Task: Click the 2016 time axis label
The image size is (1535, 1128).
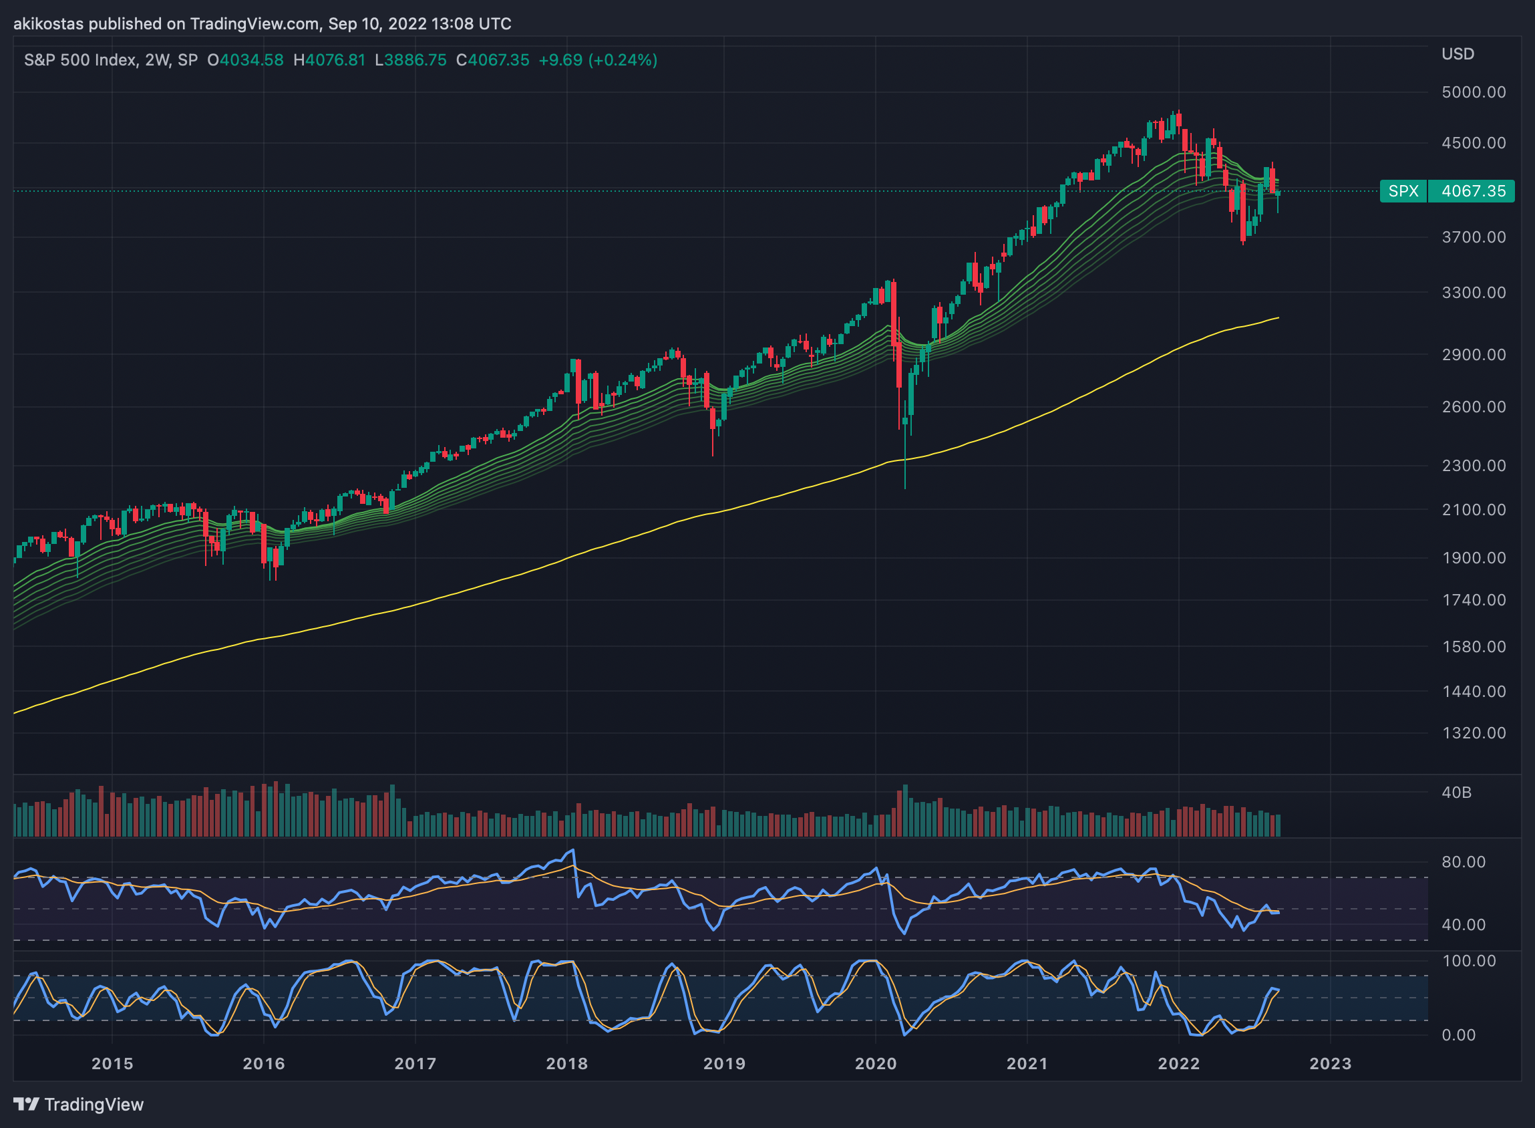Action: click(264, 1063)
